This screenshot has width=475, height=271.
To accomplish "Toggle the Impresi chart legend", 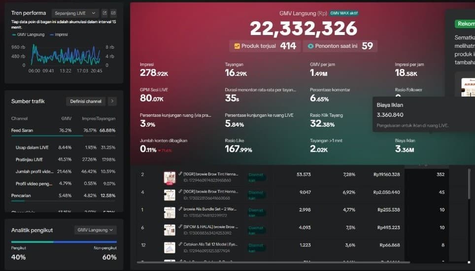I will tap(59, 34).
